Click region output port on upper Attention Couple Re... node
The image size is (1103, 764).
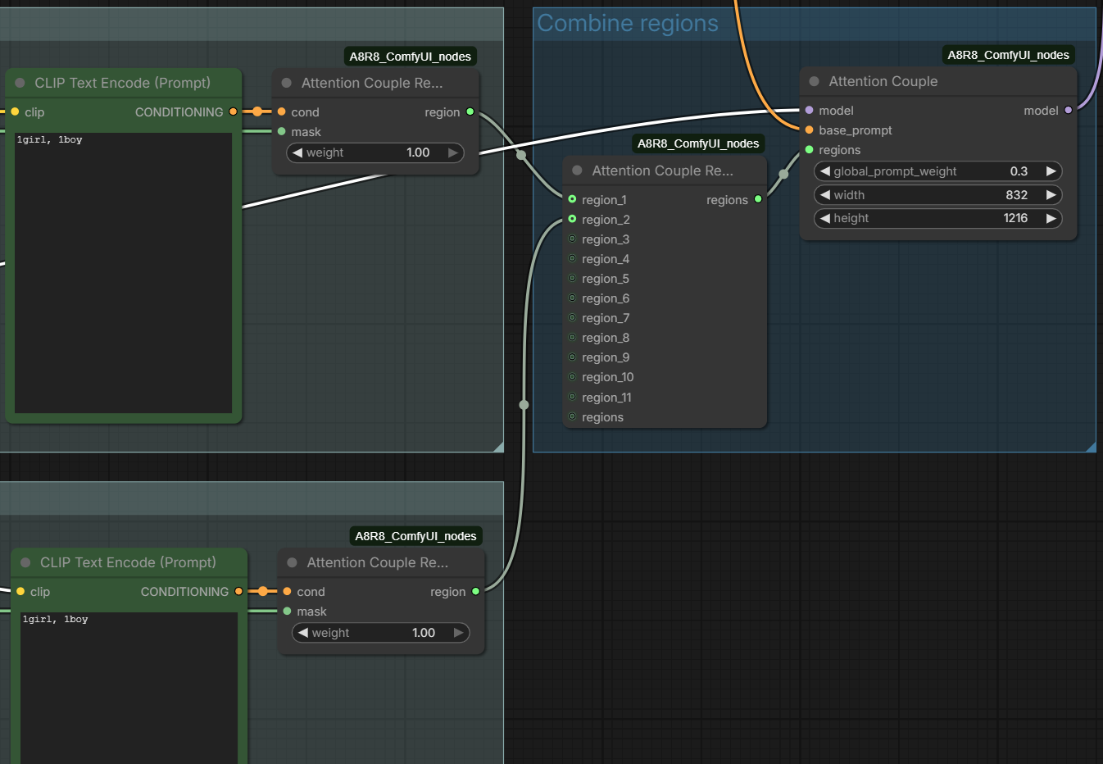click(x=470, y=111)
